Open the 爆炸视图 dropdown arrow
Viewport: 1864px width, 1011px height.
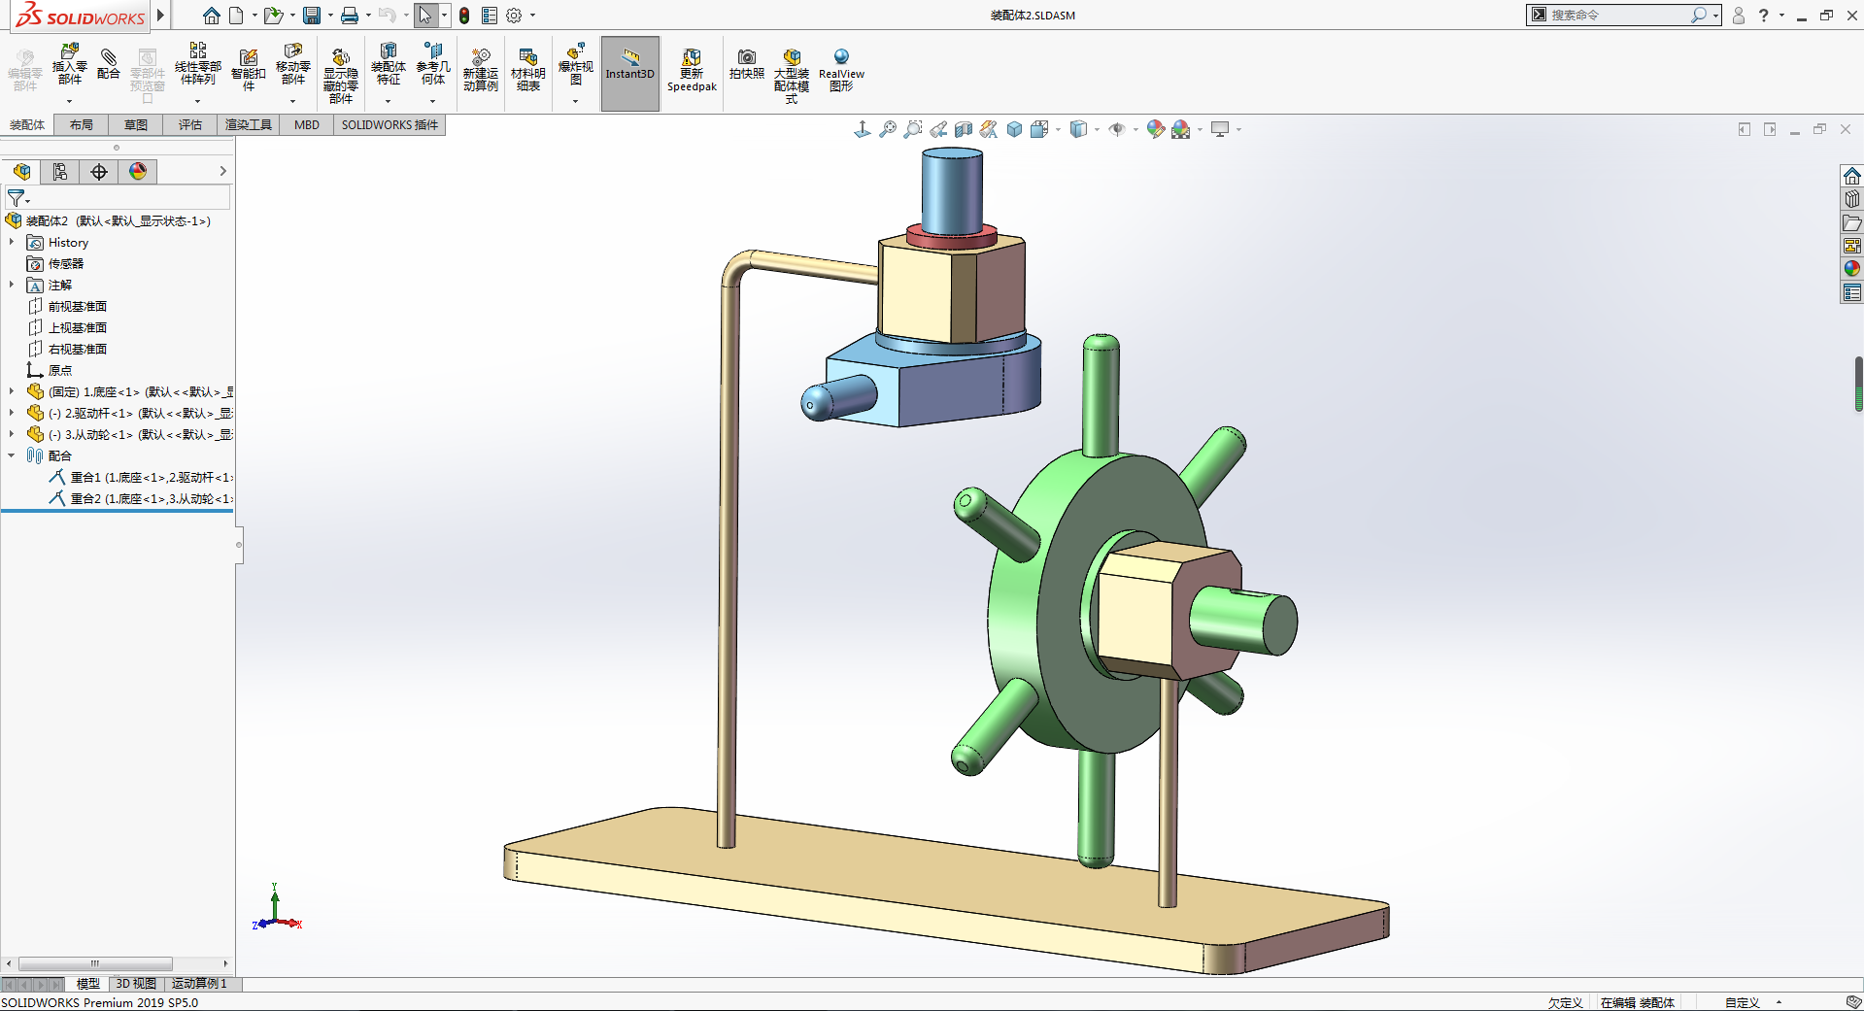coord(575,101)
